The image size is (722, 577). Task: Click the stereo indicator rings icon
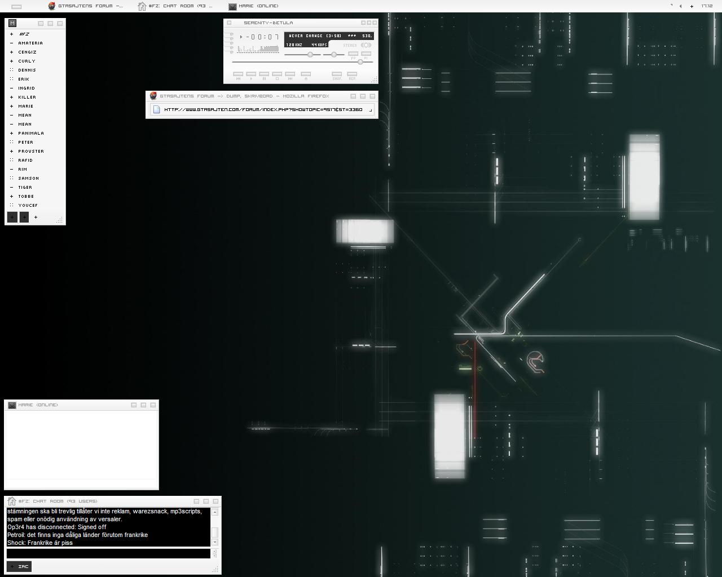click(366, 45)
